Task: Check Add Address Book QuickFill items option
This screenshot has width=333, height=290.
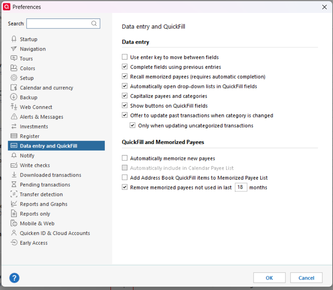Action: [125, 177]
